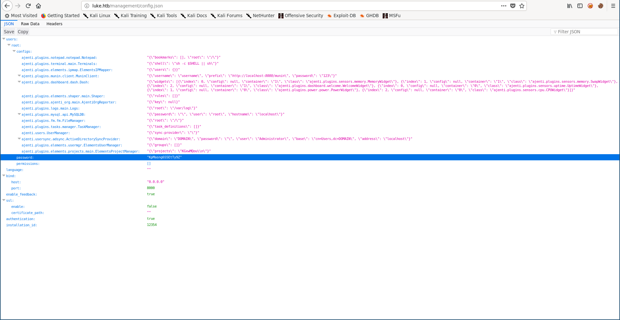Collapse the configs tree node
The height and width of the screenshot is (320, 620).
[x=14, y=51]
